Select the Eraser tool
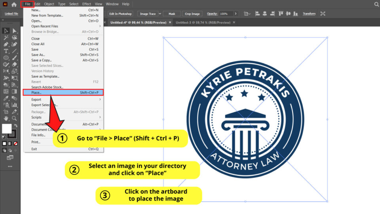This screenshot has height=214, width=380. click(15, 65)
